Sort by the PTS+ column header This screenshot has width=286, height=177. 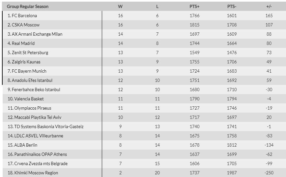click(x=194, y=6)
